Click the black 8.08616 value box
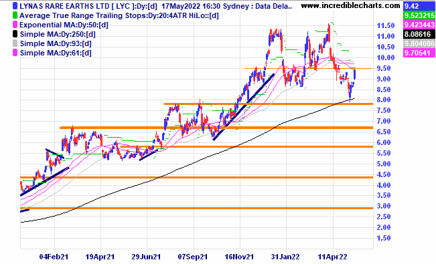 419,34
